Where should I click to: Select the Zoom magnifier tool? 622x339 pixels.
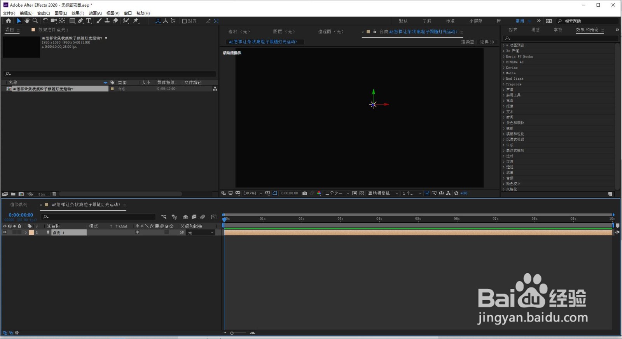tap(35, 21)
